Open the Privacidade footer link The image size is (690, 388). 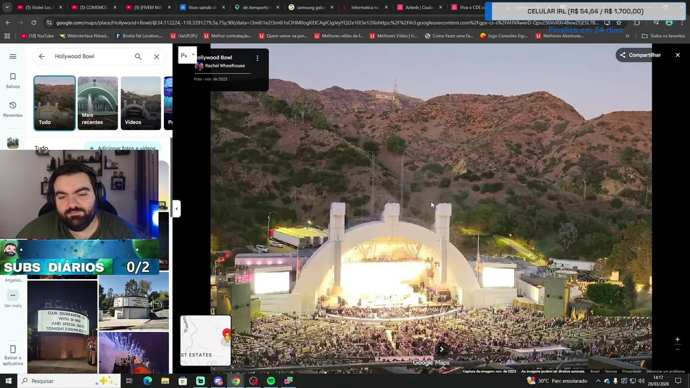[x=631, y=371]
